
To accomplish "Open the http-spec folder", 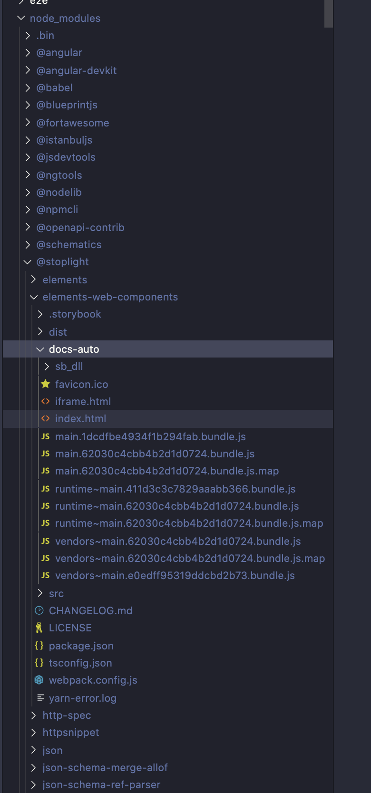I will point(67,715).
